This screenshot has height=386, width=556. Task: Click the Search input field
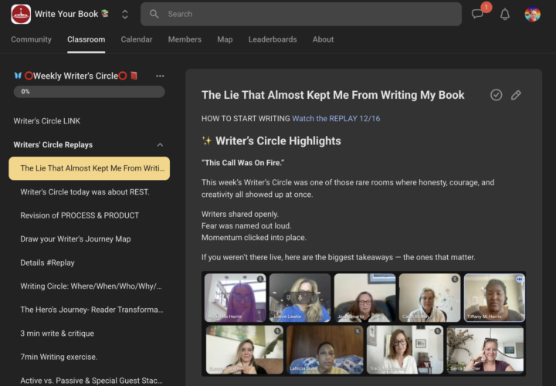(301, 14)
